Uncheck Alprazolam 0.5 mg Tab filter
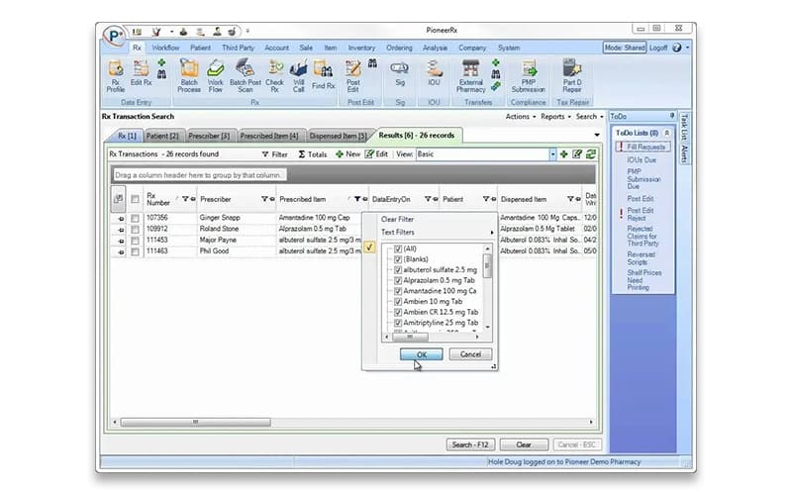 click(x=398, y=280)
